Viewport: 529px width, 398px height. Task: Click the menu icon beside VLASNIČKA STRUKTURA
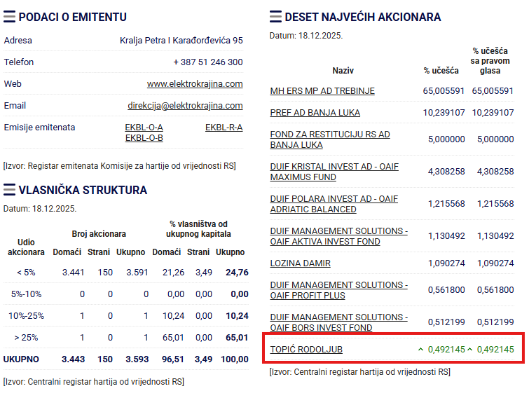10,191
